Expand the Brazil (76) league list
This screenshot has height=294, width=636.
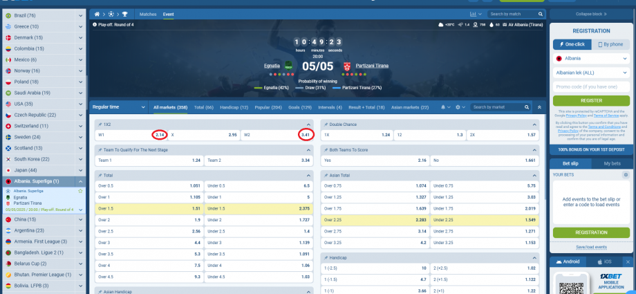(x=81, y=15)
